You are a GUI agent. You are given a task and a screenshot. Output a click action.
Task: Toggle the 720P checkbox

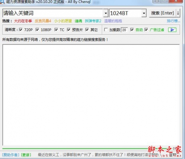click(x=21, y=30)
